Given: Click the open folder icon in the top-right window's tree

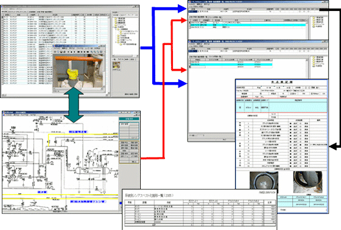Looking at the screenshot, I should click(314, 26).
